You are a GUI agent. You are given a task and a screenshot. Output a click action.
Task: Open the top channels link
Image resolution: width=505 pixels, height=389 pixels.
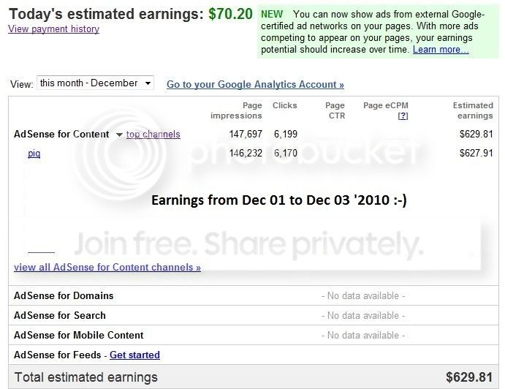(x=153, y=135)
